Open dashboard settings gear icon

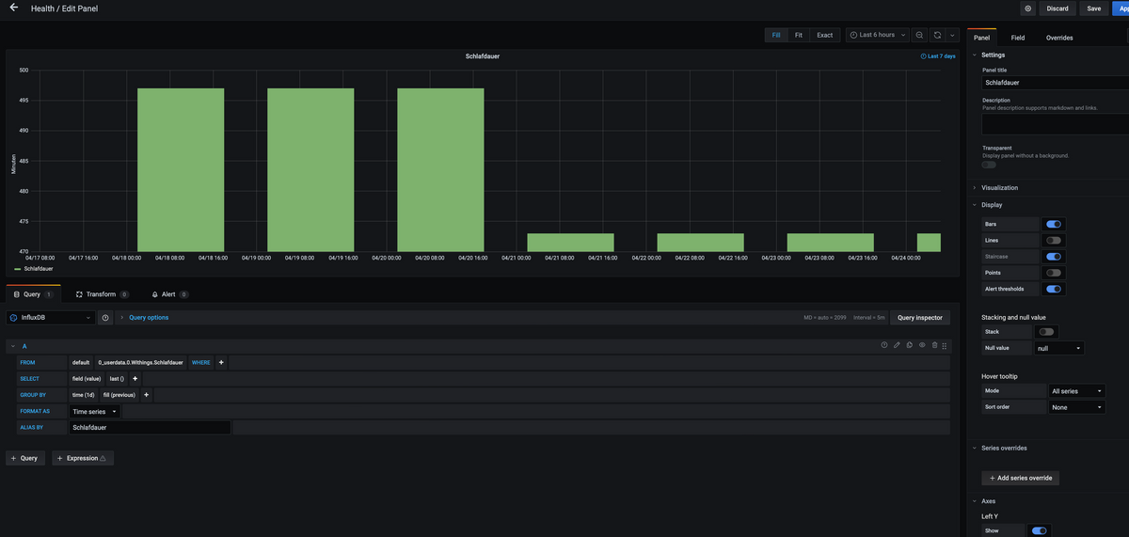click(x=1027, y=8)
